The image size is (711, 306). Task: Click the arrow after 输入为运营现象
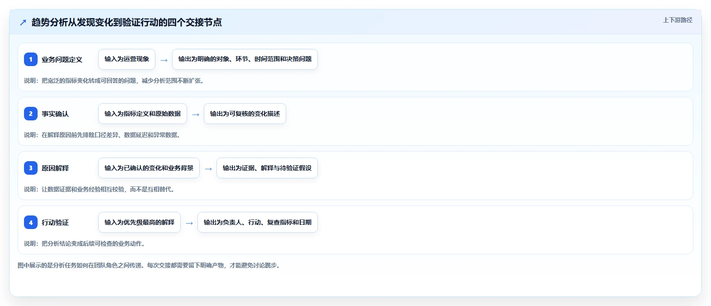click(164, 60)
